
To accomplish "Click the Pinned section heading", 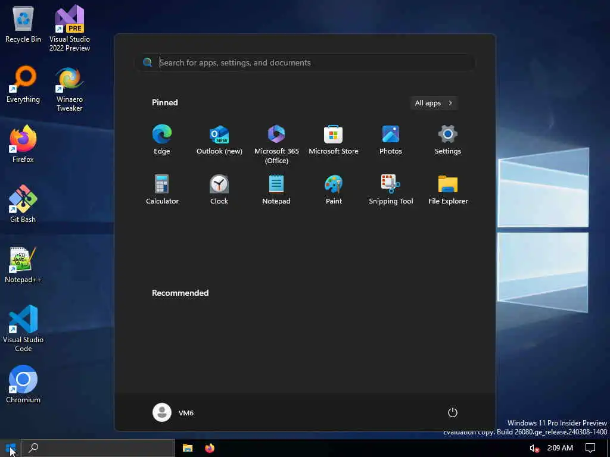I will [165, 102].
